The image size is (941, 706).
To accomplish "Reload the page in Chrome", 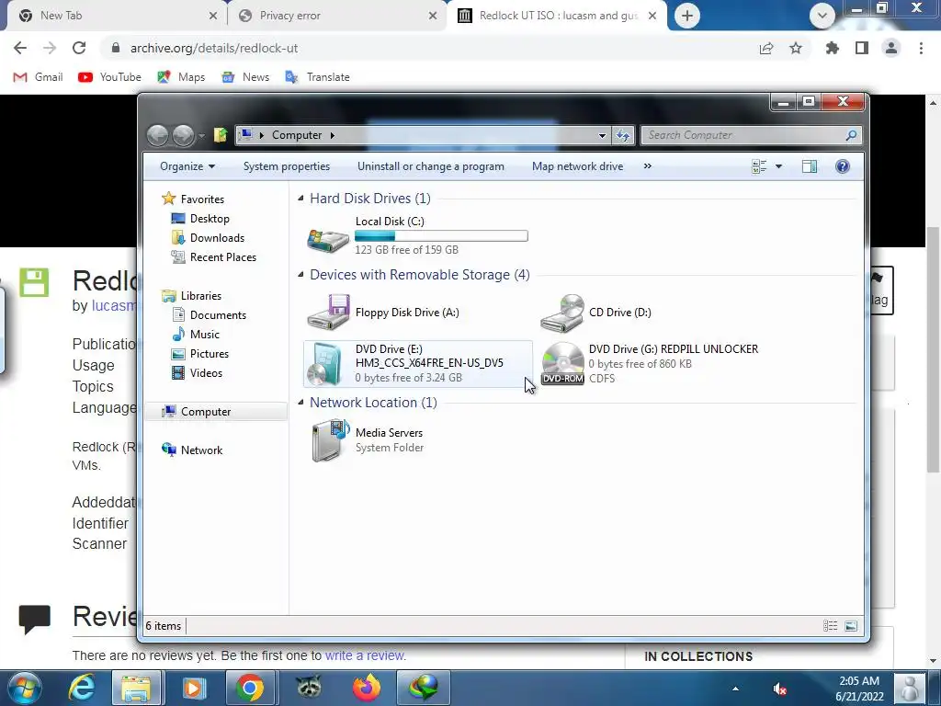I will [x=79, y=48].
